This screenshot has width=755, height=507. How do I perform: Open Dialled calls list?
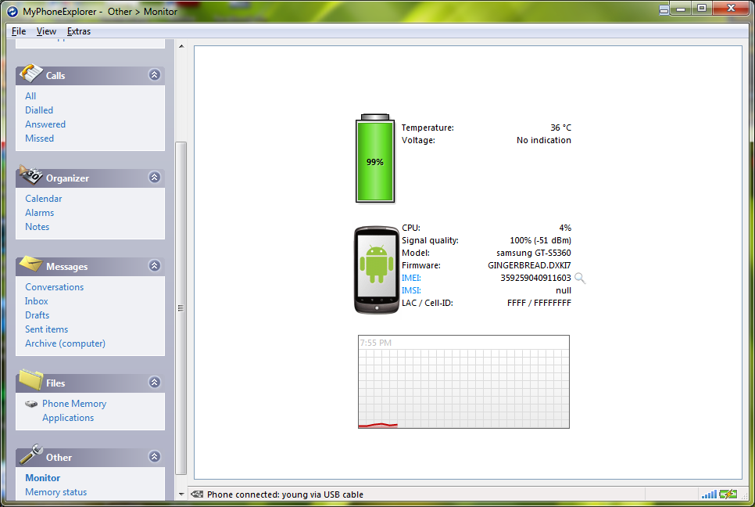coord(39,110)
